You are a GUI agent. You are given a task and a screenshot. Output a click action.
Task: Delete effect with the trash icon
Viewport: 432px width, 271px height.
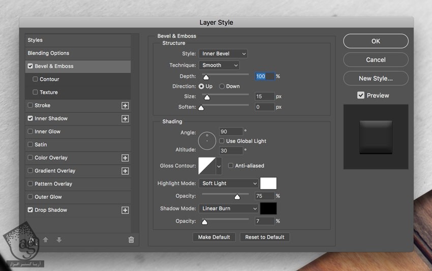tap(131, 239)
